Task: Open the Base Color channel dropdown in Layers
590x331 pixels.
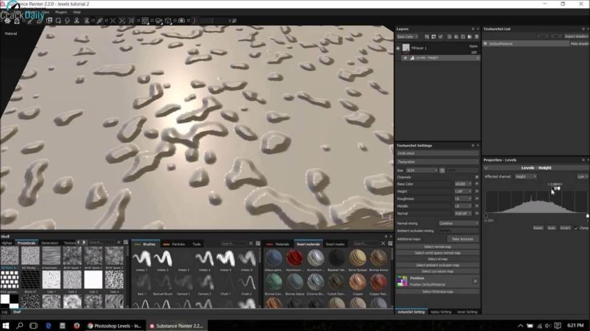Action: (407, 36)
